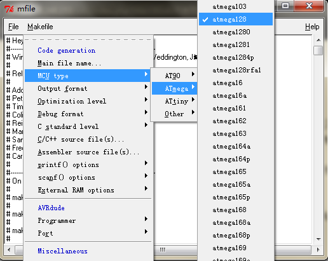Screen dimensions: 328x261
Task: Open the AT90 MCU family submenu
Action: click(175, 76)
